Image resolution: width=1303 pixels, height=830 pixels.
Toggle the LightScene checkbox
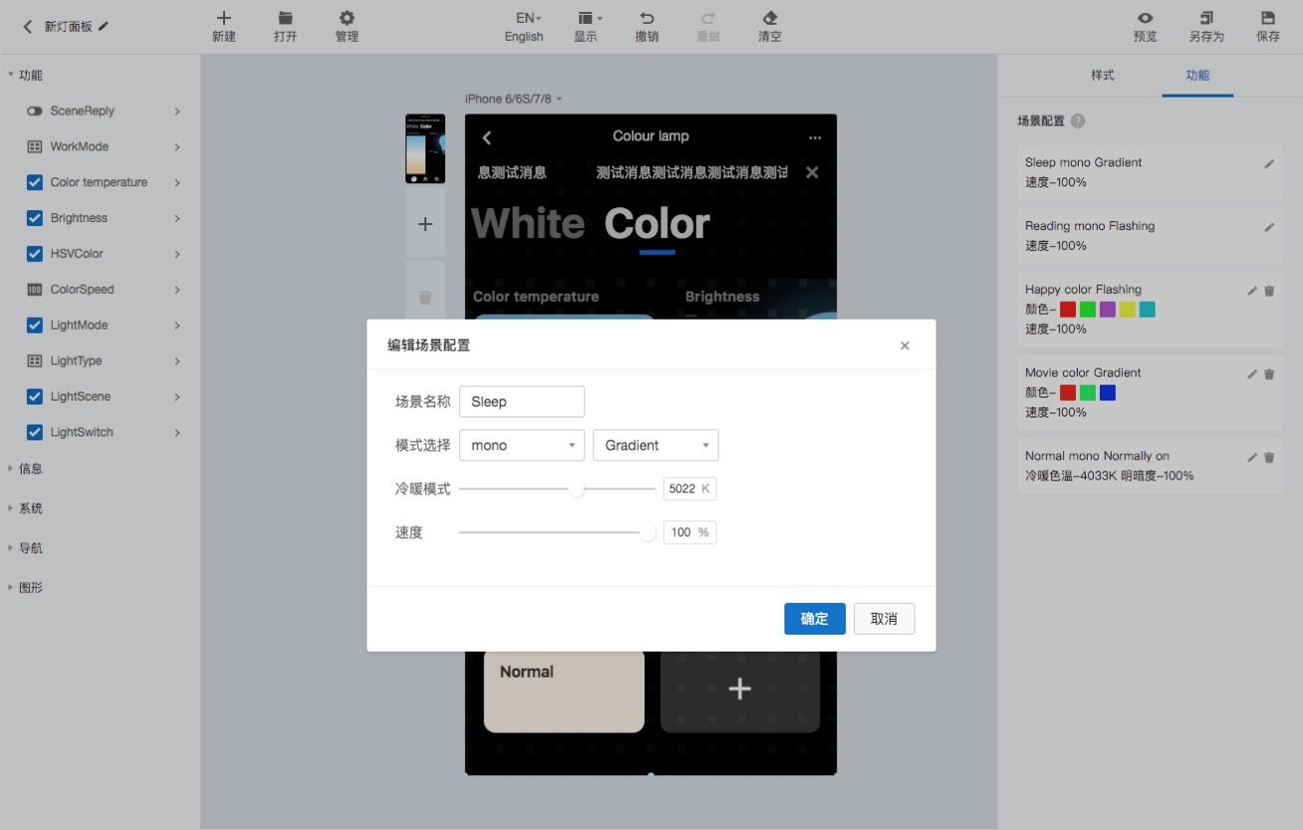pyautogui.click(x=35, y=397)
